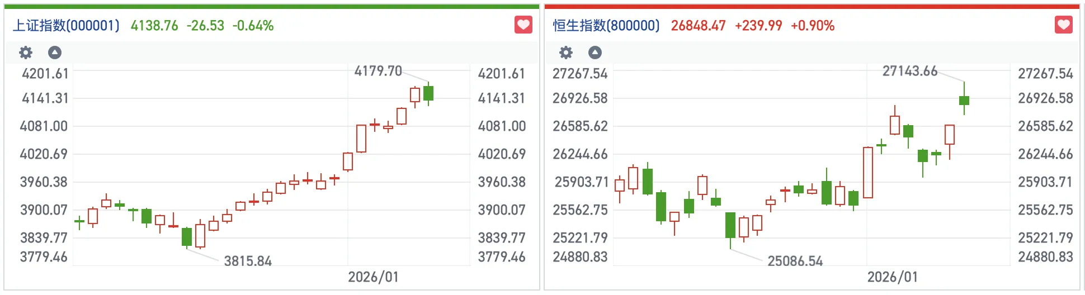1085x295 pixels.
Task: Click the 26848.47 latest price of 恒生指数
Action: click(x=698, y=26)
